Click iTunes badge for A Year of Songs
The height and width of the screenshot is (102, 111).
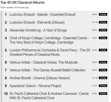click(x=103, y=30)
